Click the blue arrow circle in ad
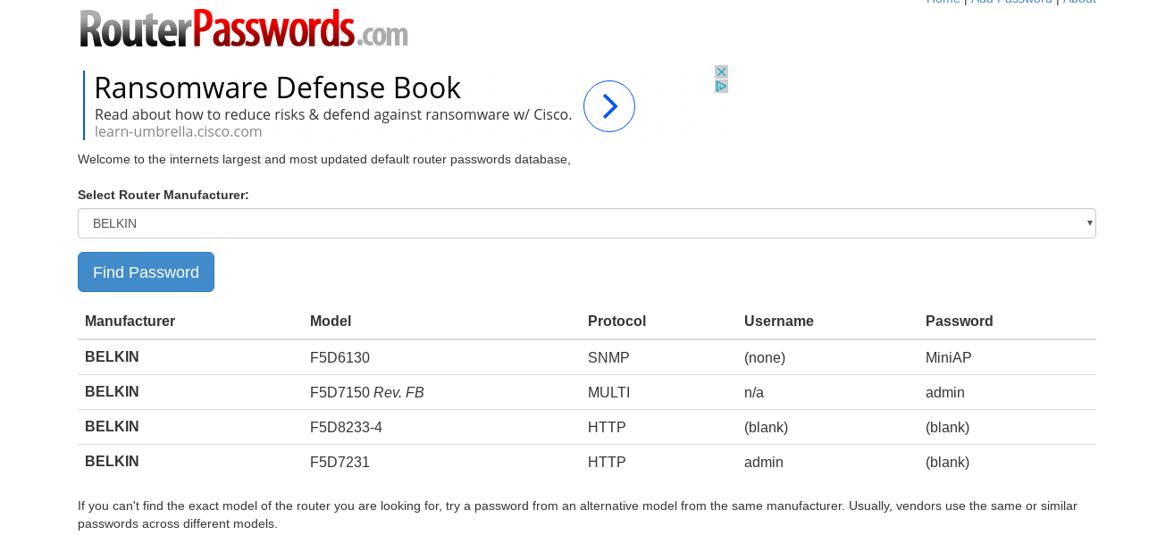 point(609,106)
